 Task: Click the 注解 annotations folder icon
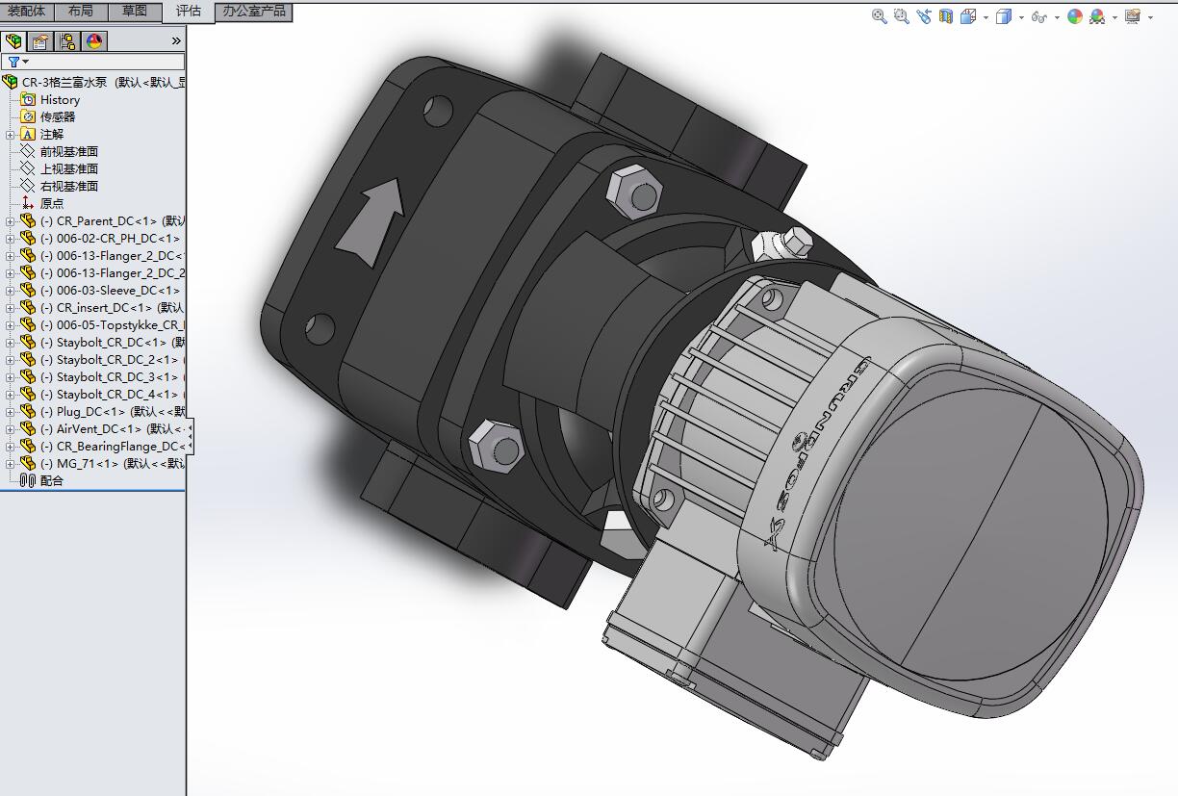[x=28, y=134]
